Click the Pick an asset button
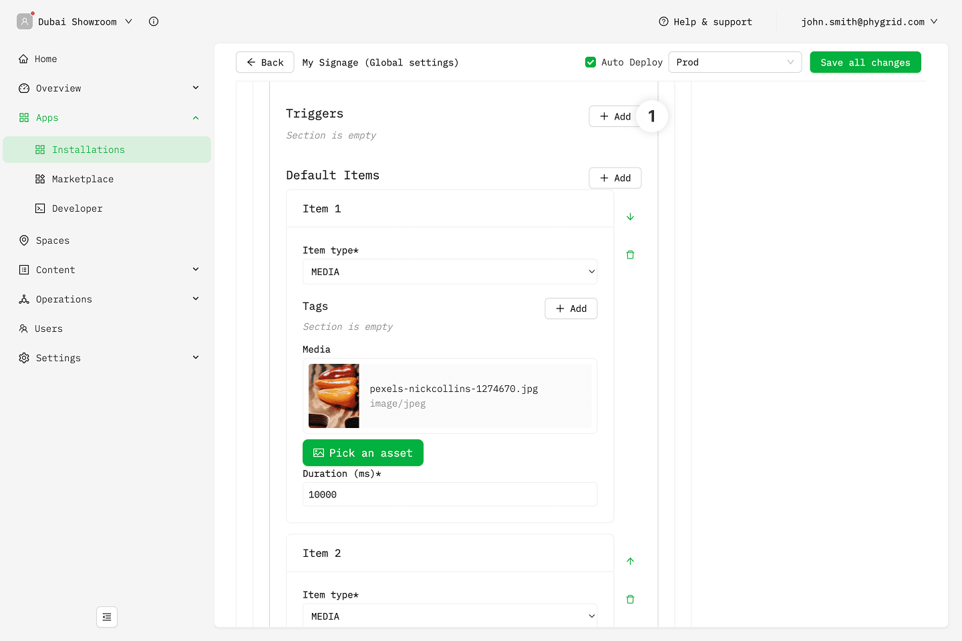 (363, 453)
